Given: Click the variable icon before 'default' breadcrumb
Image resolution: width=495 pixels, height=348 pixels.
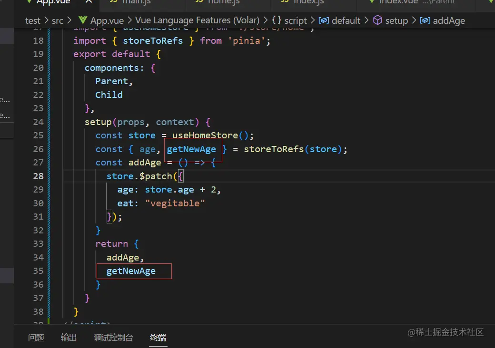Looking at the screenshot, I should pos(324,20).
